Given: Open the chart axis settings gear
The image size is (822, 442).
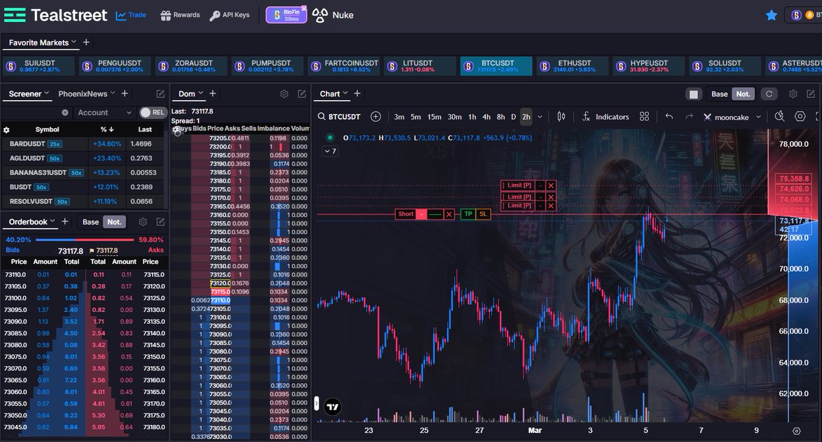Looking at the screenshot, I should click(796, 431).
